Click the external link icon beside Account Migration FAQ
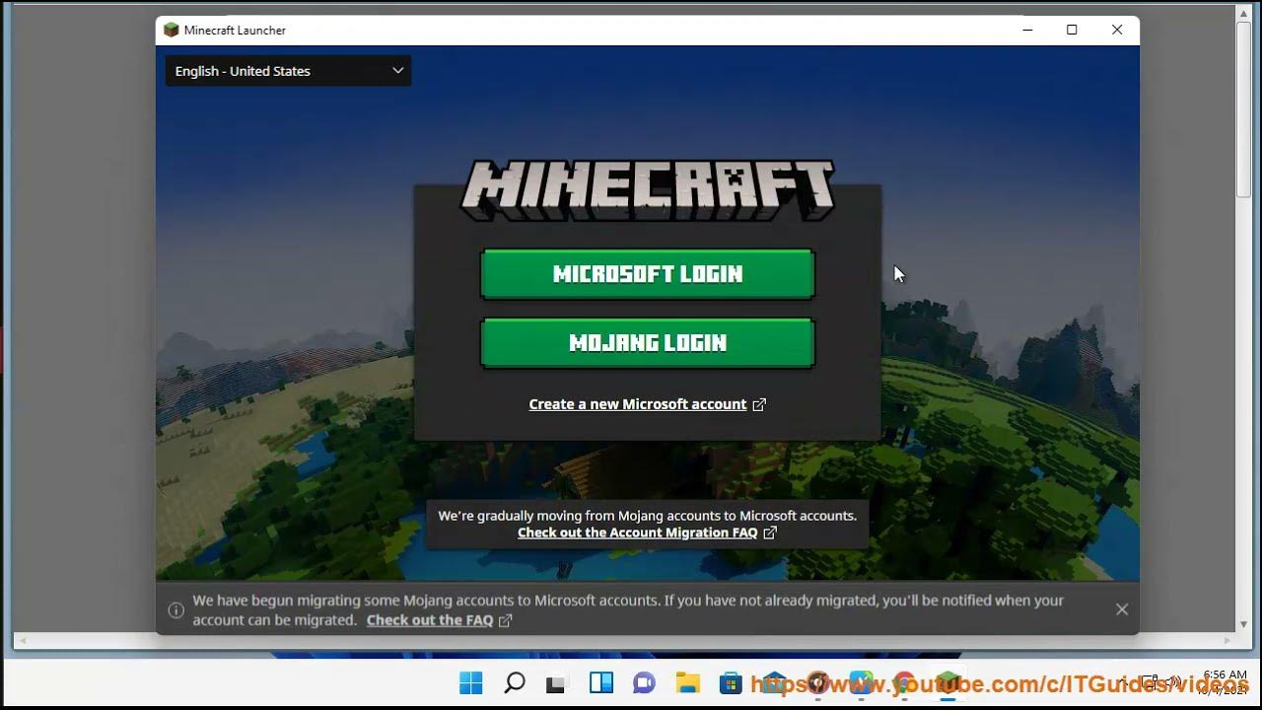 tap(770, 532)
